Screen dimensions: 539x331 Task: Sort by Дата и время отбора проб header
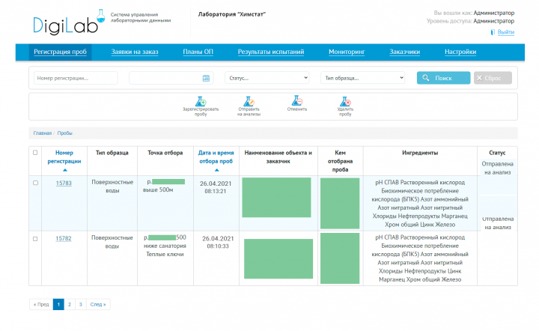(x=216, y=157)
